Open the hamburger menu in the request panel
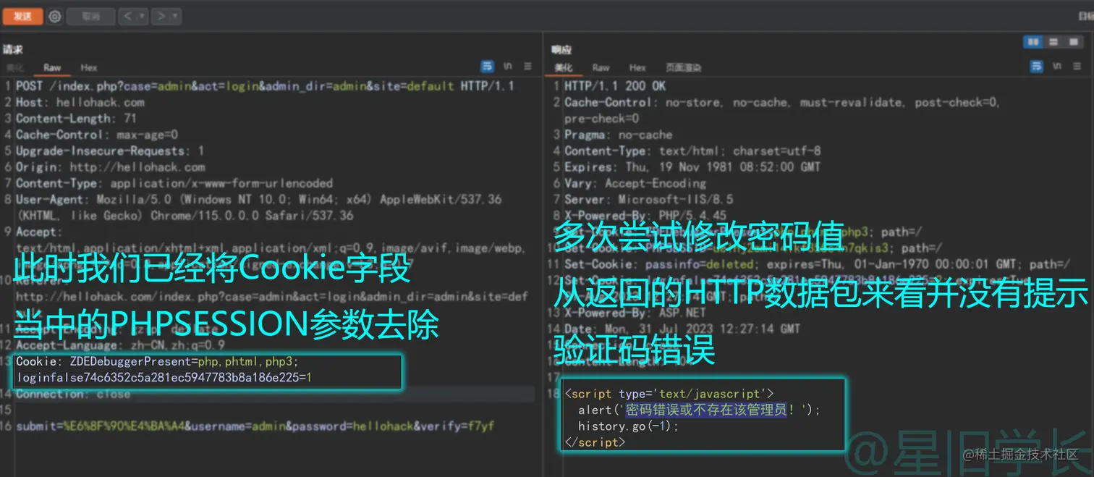The height and width of the screenshot is (477, 1094). [x=528, y=67]
